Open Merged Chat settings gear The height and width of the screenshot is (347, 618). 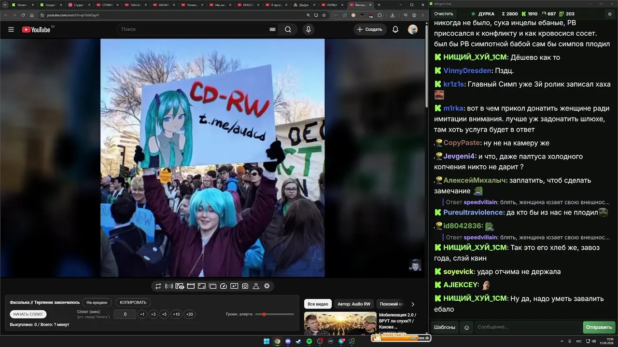coord(610,14)
